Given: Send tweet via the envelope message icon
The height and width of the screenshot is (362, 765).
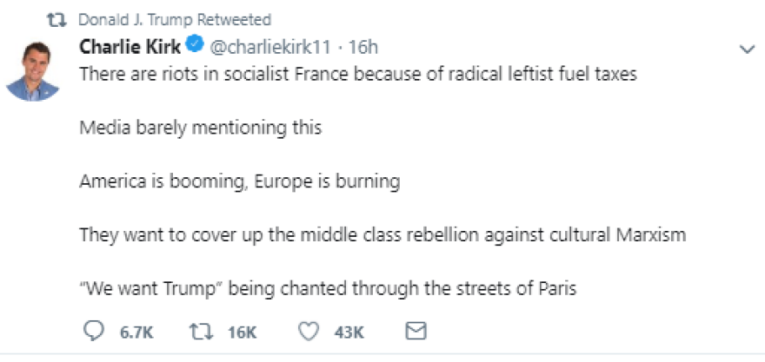Looking at the screenshot, I should 416,331.
